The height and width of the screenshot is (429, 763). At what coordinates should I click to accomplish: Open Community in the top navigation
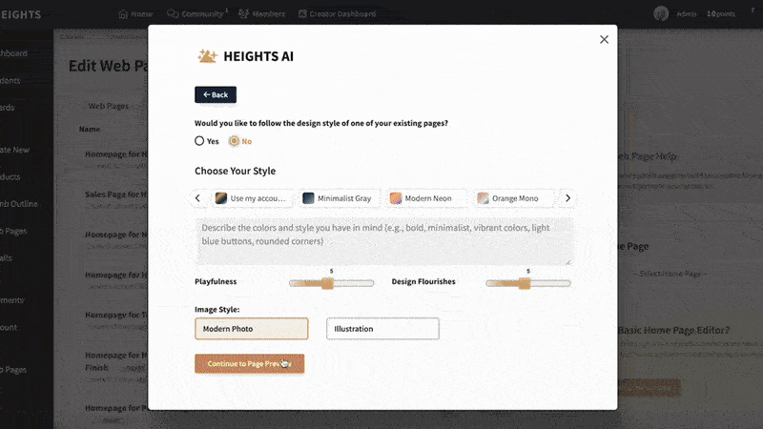point(196,13)
